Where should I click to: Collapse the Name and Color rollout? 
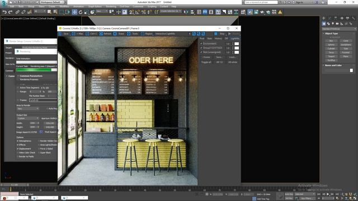333,65
